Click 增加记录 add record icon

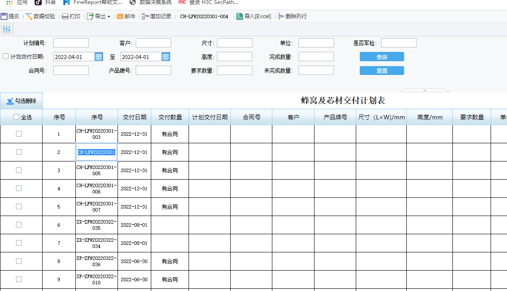coord(145,16)
